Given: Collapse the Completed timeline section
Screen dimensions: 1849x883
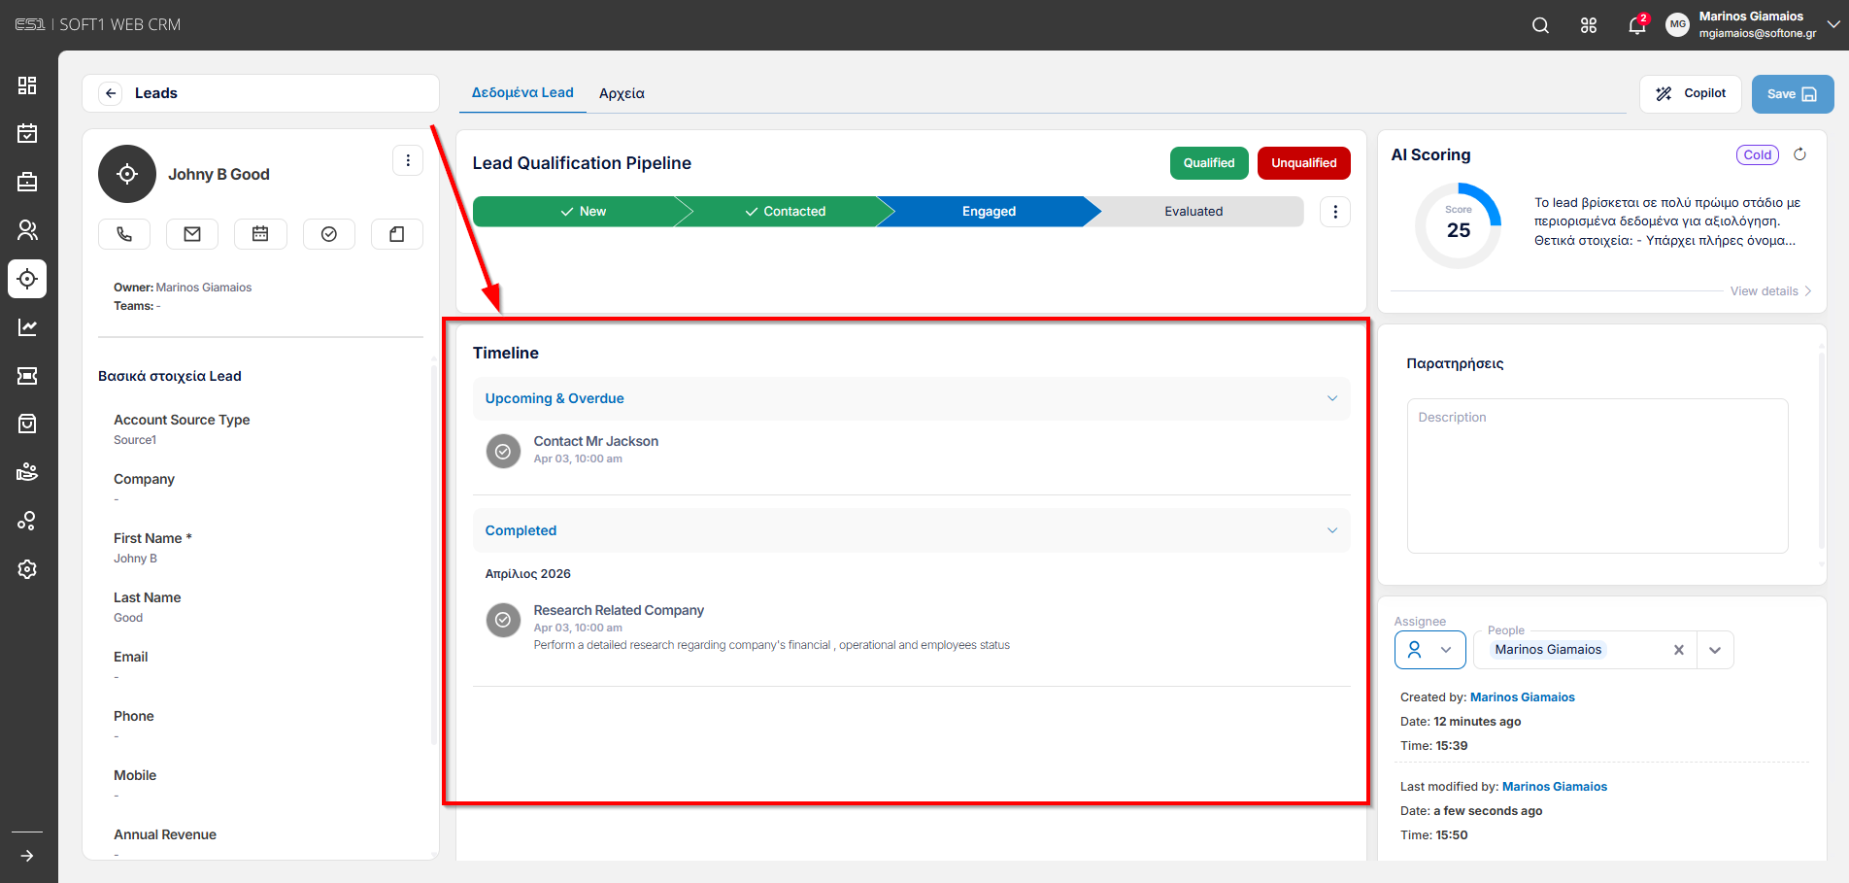Looking at the screenshot, I should (1332, 530).
